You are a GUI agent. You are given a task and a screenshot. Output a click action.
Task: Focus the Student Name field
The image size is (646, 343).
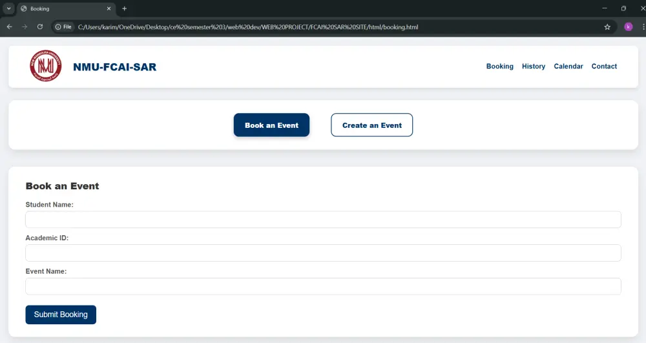tap(323, 220)
